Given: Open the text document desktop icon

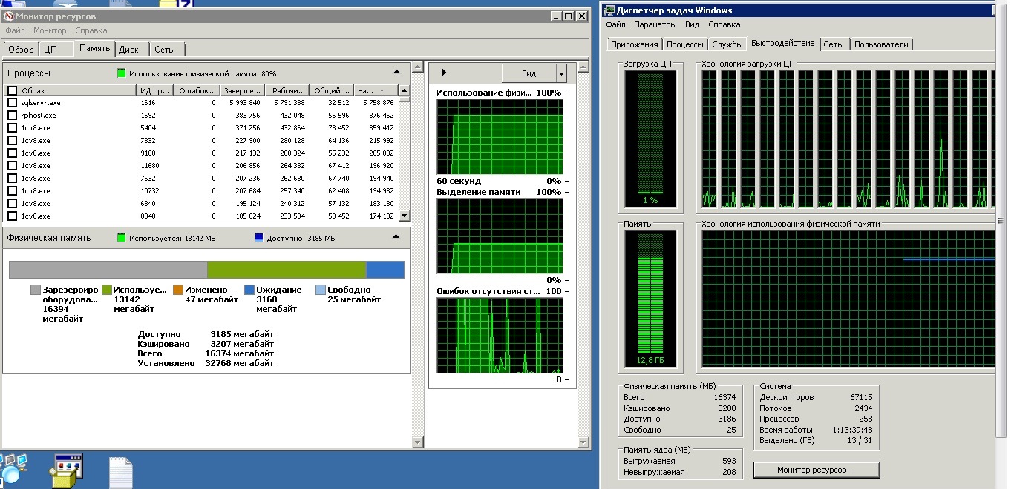Looking at the screenshot, I should click(120, 473).
